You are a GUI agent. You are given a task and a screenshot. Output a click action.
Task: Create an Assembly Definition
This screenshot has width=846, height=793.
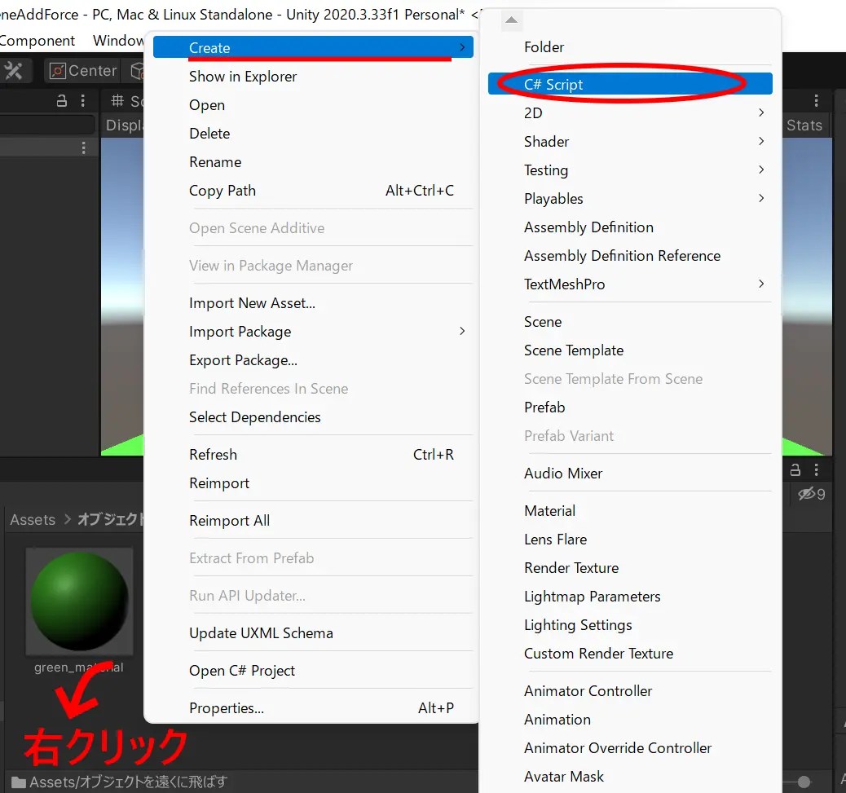tap(630, 227)
